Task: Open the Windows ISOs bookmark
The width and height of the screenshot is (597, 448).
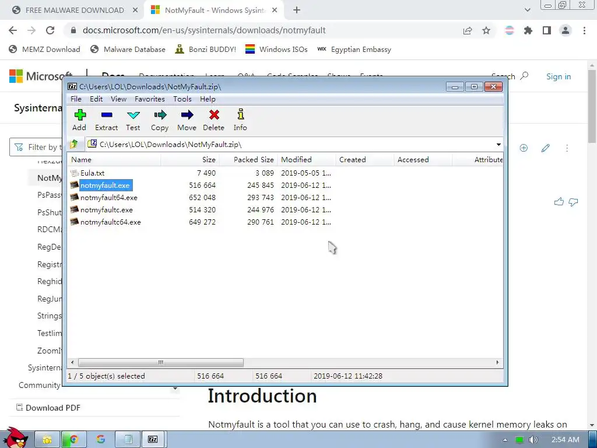Action: tap(276, 50)
